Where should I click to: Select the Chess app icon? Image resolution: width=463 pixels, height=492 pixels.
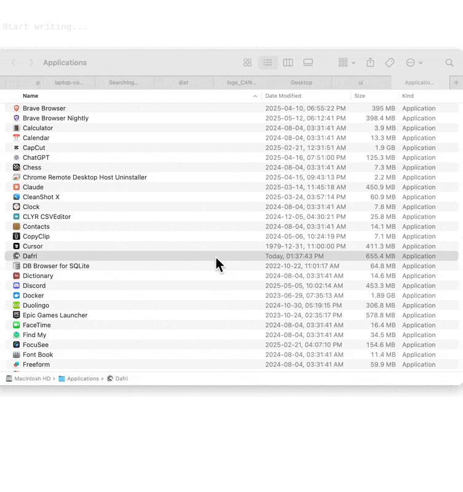(17, 167)
